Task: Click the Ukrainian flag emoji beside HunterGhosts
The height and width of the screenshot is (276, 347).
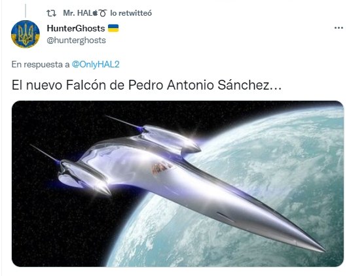Action: coord(113,28)
